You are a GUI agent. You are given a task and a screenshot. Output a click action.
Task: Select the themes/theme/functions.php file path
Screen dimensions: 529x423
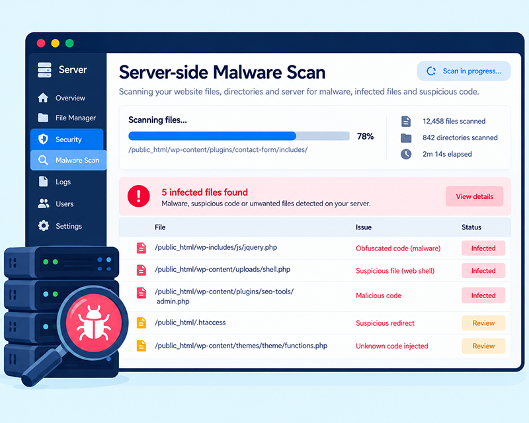(x=241, y=346)
